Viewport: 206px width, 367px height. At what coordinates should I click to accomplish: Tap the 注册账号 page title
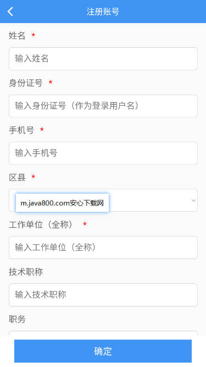point(103,12)
